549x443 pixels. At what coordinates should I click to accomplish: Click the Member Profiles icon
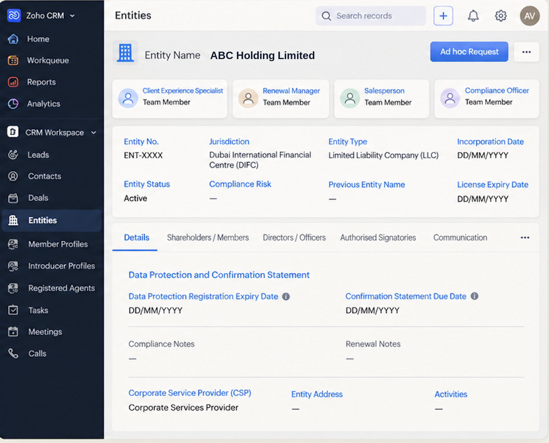pos(13,244)
